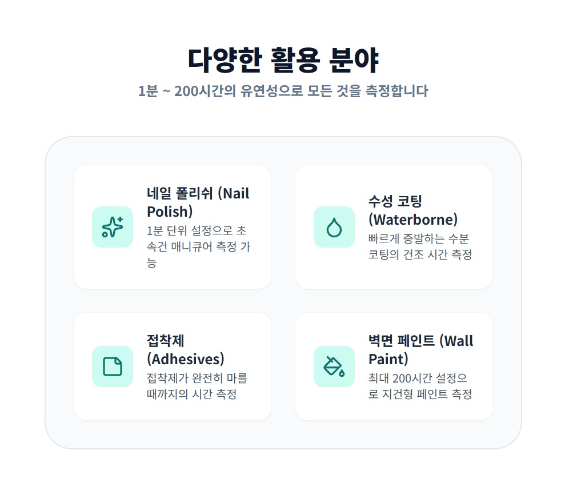Click the water droplet icon for Waterborne
The height and width of the screenshot is (494, 565).
tap(334, 227)
